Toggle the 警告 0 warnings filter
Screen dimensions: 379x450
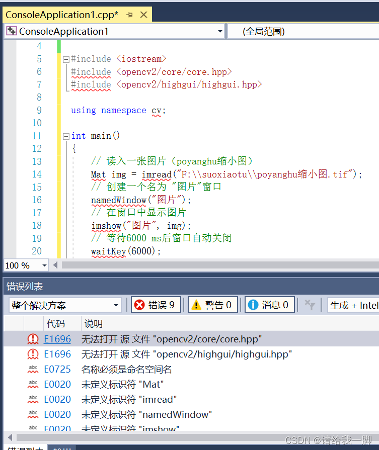pyautogui.click(x=212, y=305)
